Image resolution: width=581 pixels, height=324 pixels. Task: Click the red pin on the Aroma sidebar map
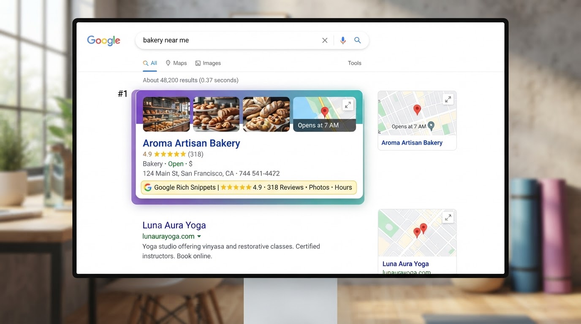pyautogui.click(x=417, y=110)
